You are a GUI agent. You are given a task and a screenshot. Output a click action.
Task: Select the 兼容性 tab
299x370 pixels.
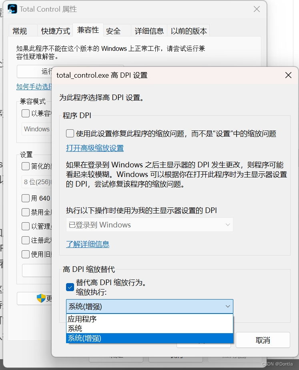(88, 30)
